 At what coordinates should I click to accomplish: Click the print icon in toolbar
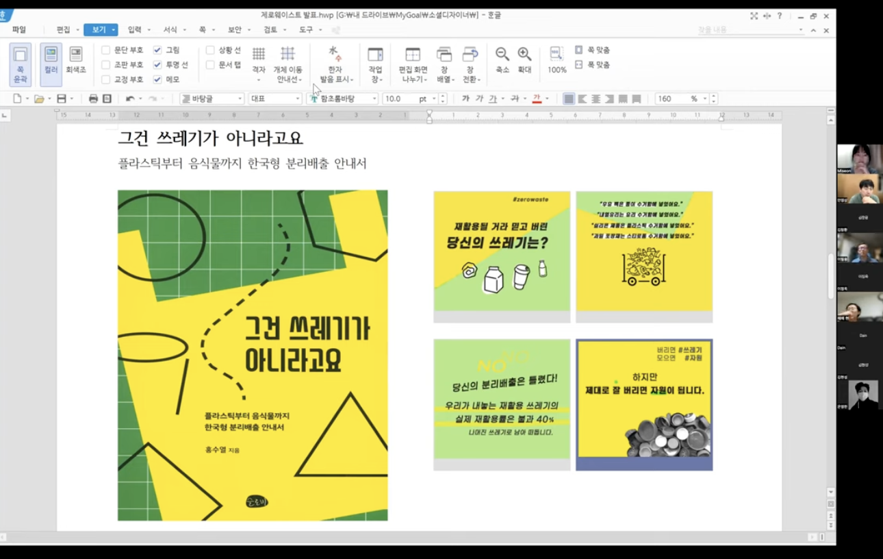93,99
